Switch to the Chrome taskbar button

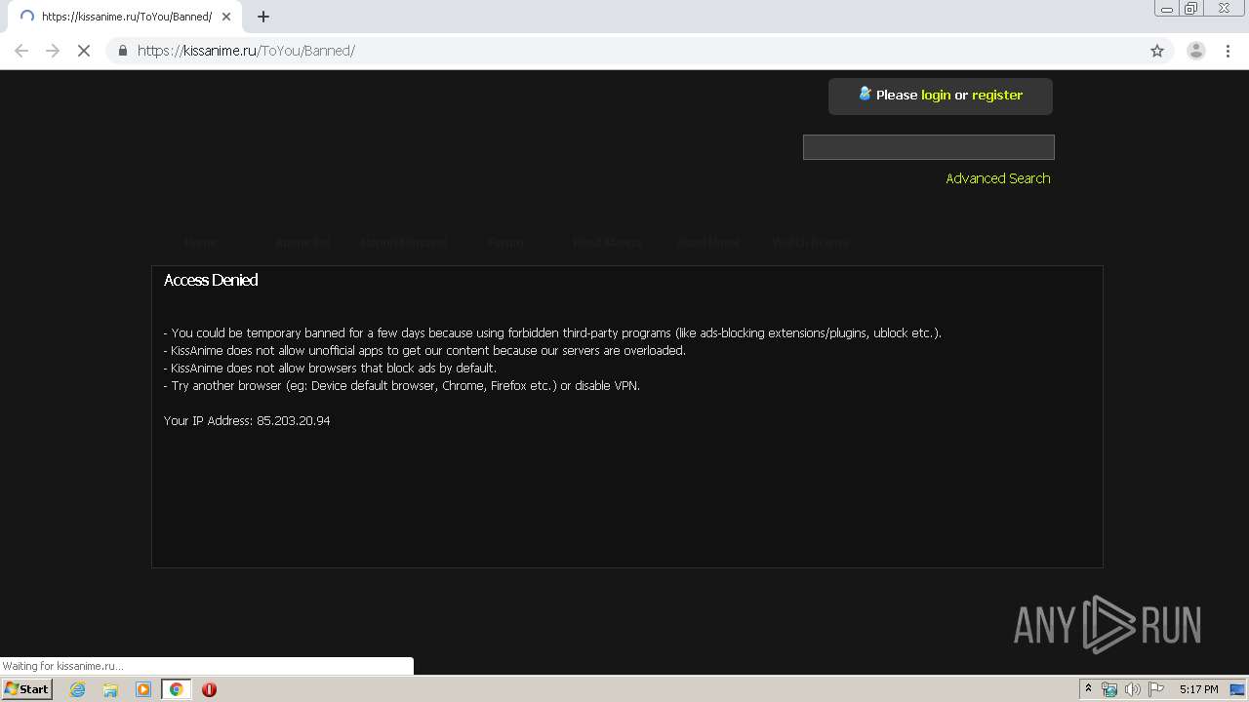(176, 689)
